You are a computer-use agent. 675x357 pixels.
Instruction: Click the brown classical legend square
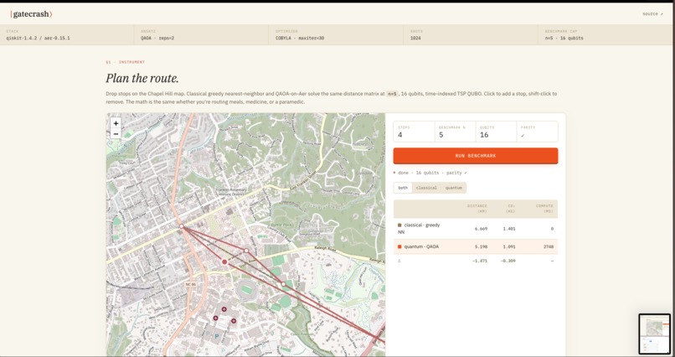point(399,225)
